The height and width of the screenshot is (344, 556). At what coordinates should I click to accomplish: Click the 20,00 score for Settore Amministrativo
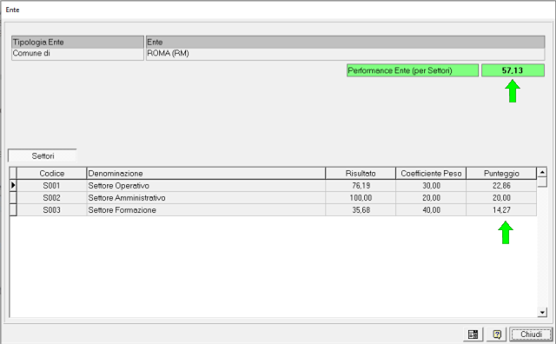(x=501, y=197)
